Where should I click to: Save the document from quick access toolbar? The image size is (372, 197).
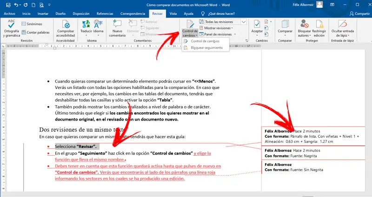click(x=8, y=5)
